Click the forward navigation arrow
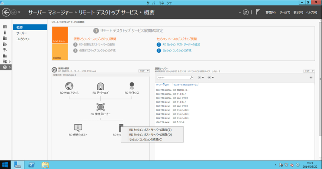Image resolution: width=322 pixels, height=169 pixels. (14, 12)
